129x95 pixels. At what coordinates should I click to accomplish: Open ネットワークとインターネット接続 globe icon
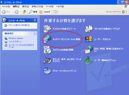click(x=47, y=39)
